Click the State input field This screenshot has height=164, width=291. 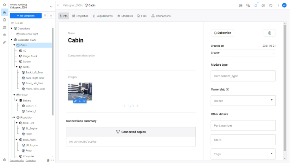tap(243, 140)
